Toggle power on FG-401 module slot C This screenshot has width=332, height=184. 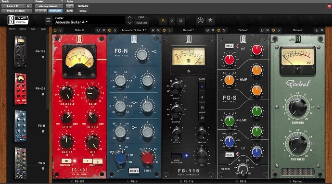[x=55, y=30]
